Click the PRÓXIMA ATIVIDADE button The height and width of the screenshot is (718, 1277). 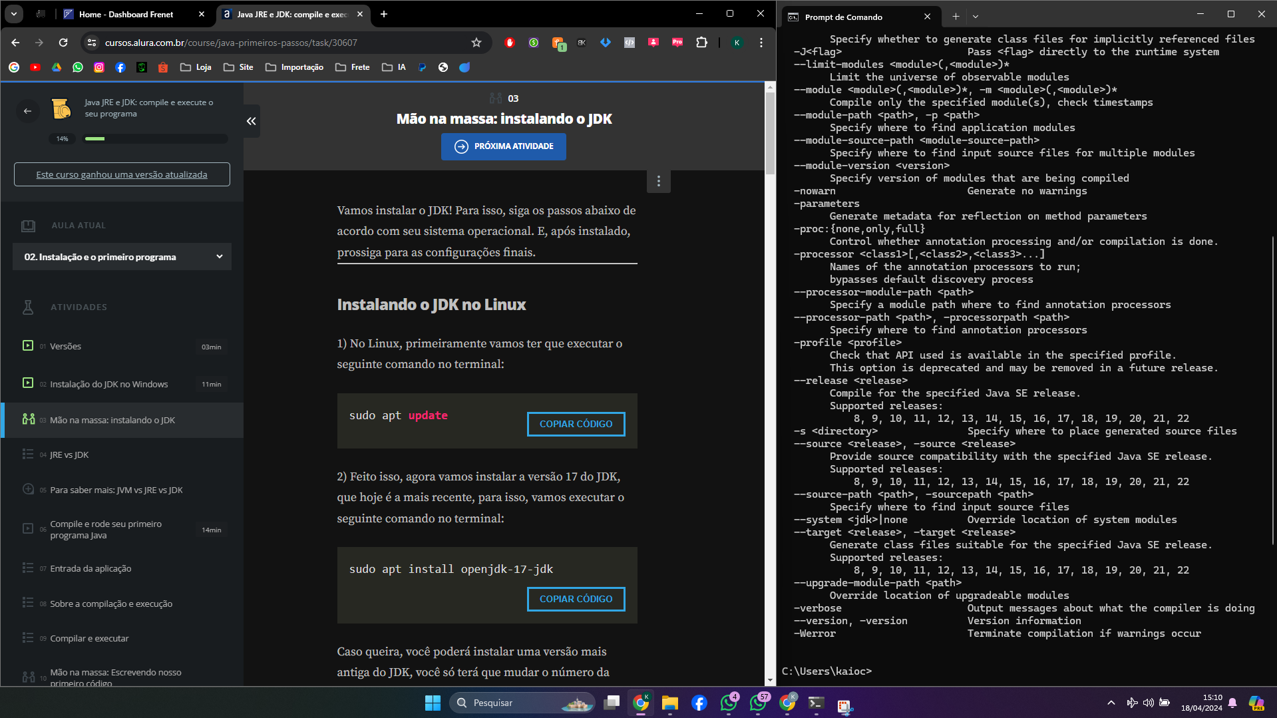point(504,146)
